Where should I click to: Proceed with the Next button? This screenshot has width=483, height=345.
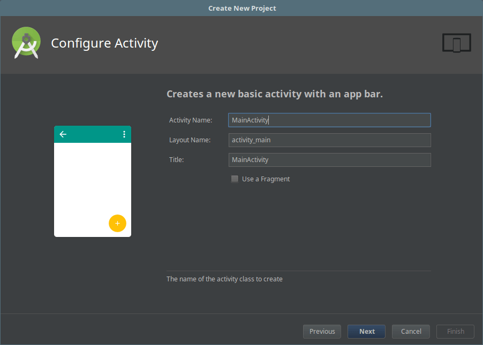pyautogui.click(x=367, y=332)
